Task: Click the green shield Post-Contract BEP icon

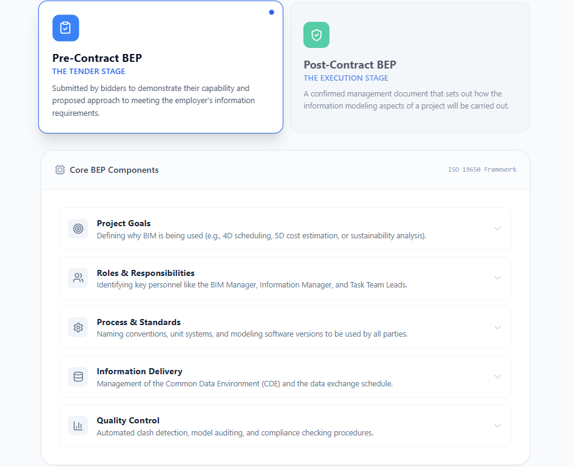Action: point(316,35)
